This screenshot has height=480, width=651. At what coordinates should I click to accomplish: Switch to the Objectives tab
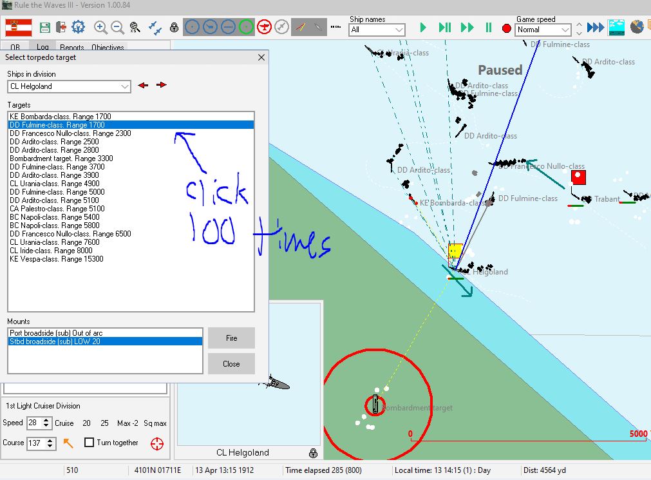pyautogui.click(x=108, y=47)
